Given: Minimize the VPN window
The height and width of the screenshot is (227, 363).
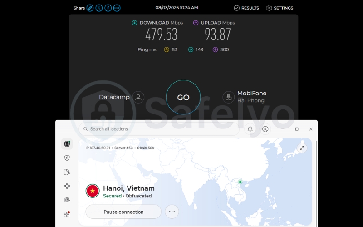Looking at the screenshot, I should 283,129.
